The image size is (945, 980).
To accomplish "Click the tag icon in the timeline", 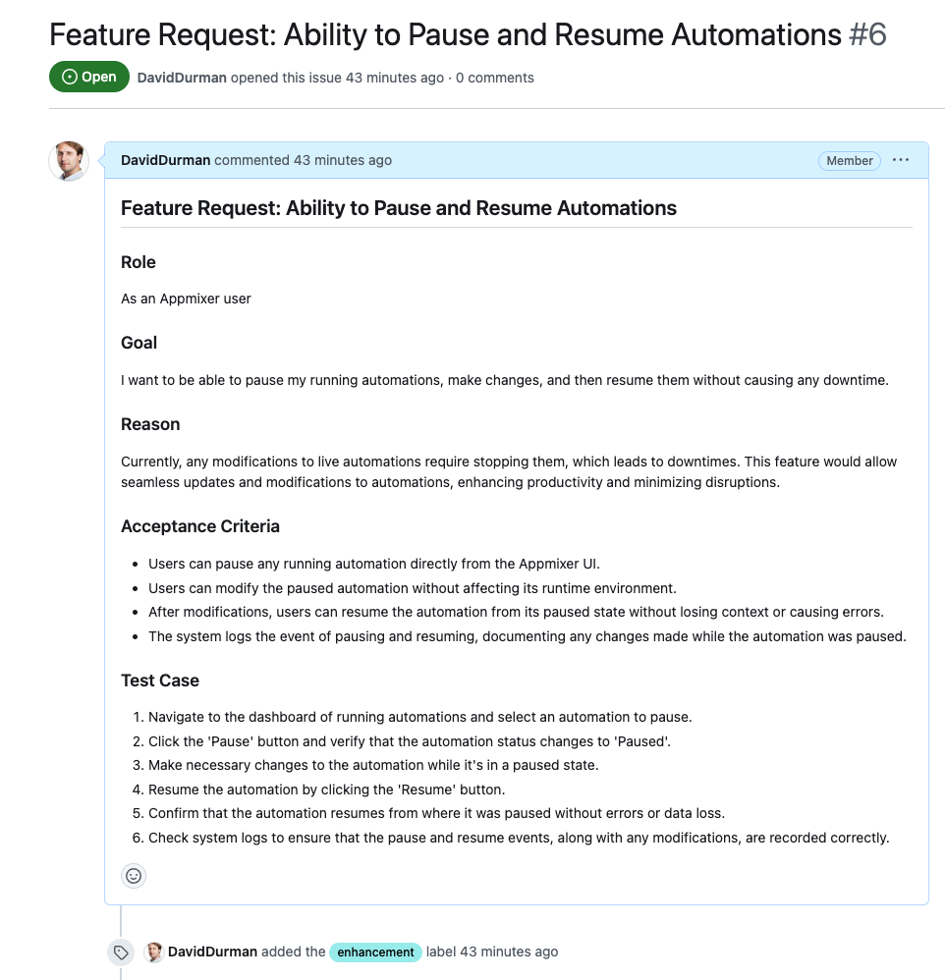I will (121, 952).
